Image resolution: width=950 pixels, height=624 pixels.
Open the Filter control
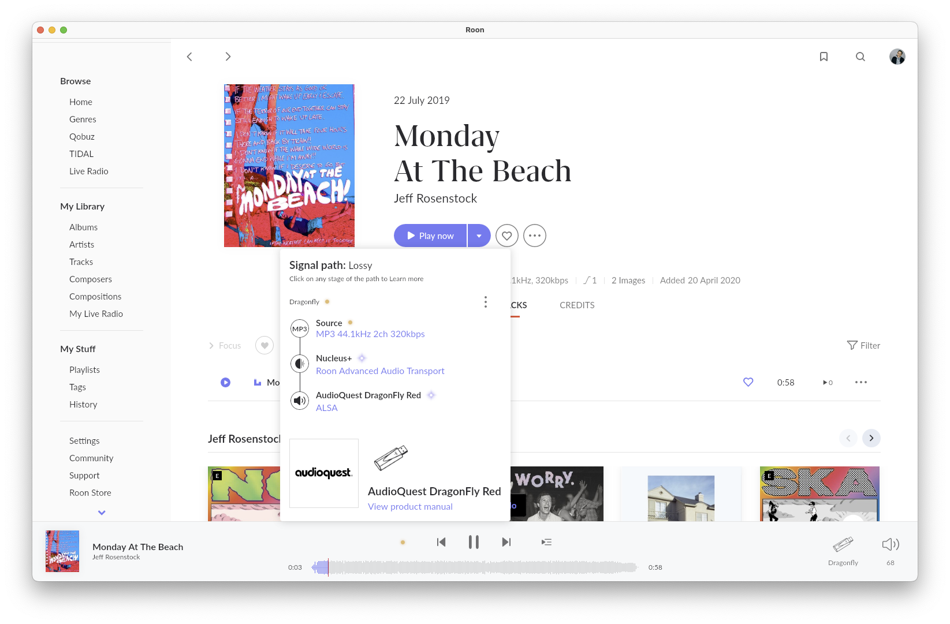[863, 346]
